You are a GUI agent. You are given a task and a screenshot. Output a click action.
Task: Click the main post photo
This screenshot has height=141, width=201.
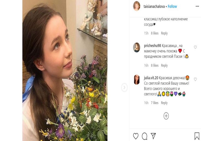[x=65, y=70]
